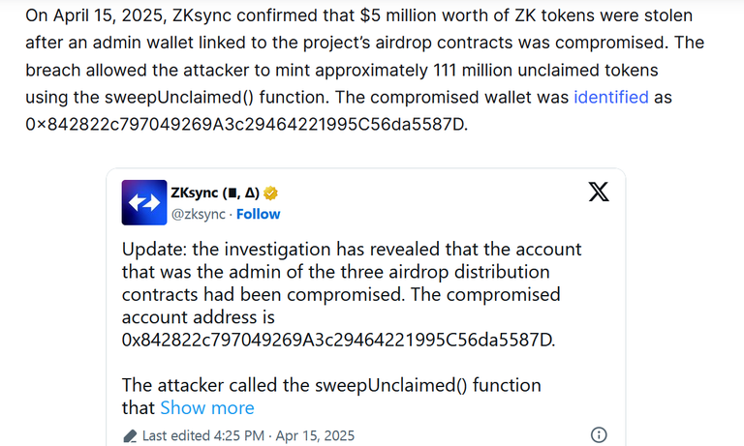Open the 'identified' hyperlink in the article
Viewport: 744px width, 446px height.
[611, 97]
